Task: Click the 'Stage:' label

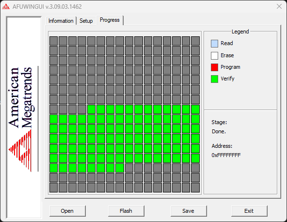Action: click(x=219, y=122)
